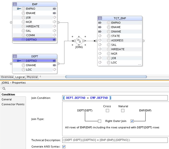Click the Properties search field

click(x=85, y=89)
